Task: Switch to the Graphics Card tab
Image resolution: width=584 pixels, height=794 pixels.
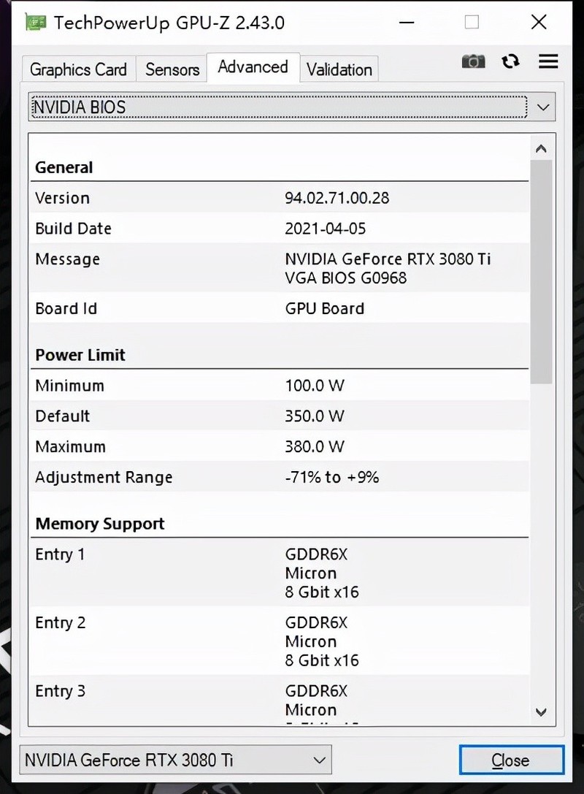Action: point(77,69)
